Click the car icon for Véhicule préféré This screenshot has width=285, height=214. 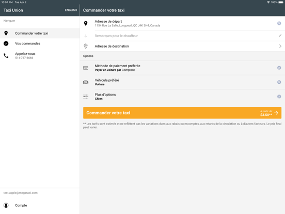[x=86, y=82]
